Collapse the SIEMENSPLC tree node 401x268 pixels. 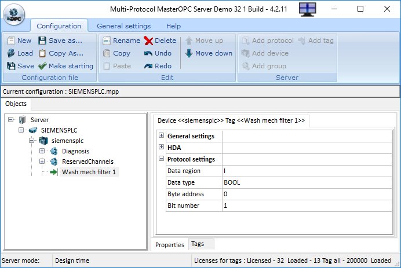pos(21,130)
